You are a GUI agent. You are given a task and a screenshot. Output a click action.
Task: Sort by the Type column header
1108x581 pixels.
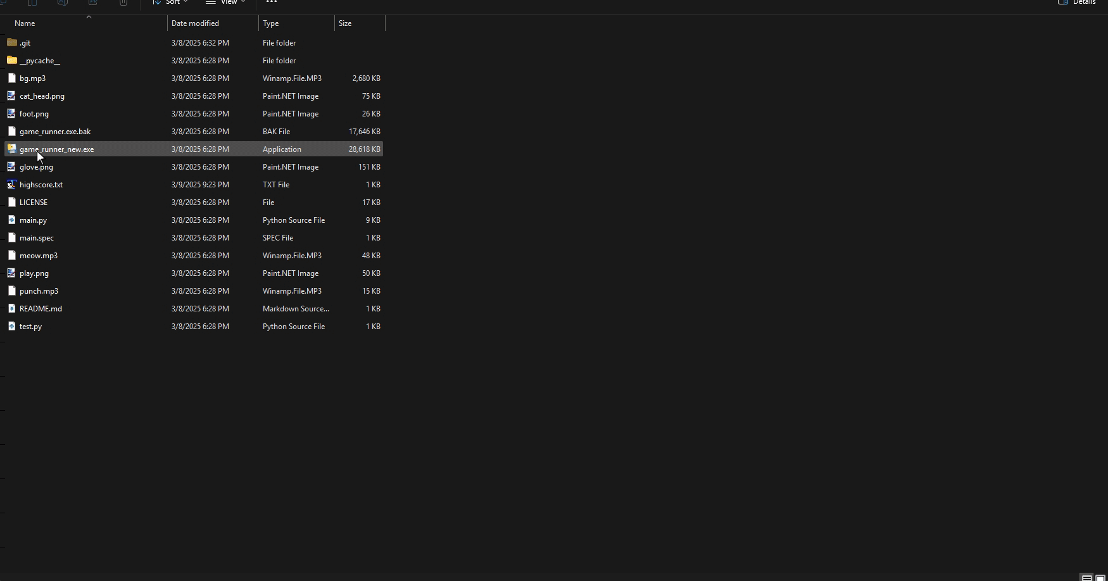271,23
